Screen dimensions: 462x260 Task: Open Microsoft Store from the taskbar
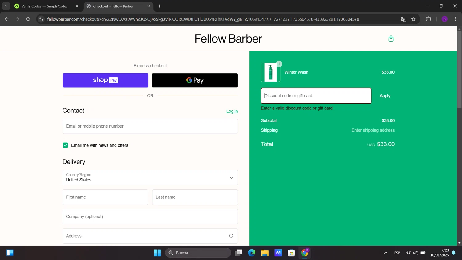pos(291,253)
